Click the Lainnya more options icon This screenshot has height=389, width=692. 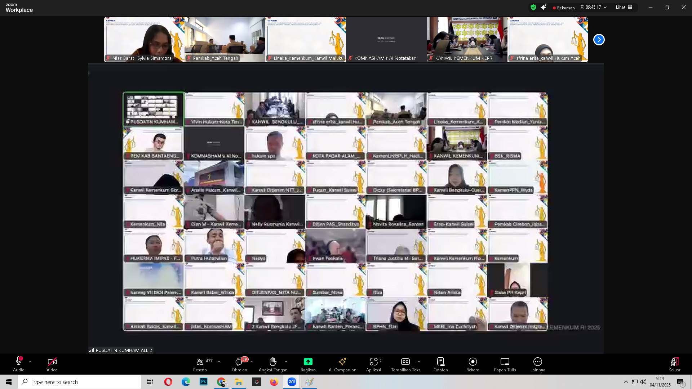(537, 362)
